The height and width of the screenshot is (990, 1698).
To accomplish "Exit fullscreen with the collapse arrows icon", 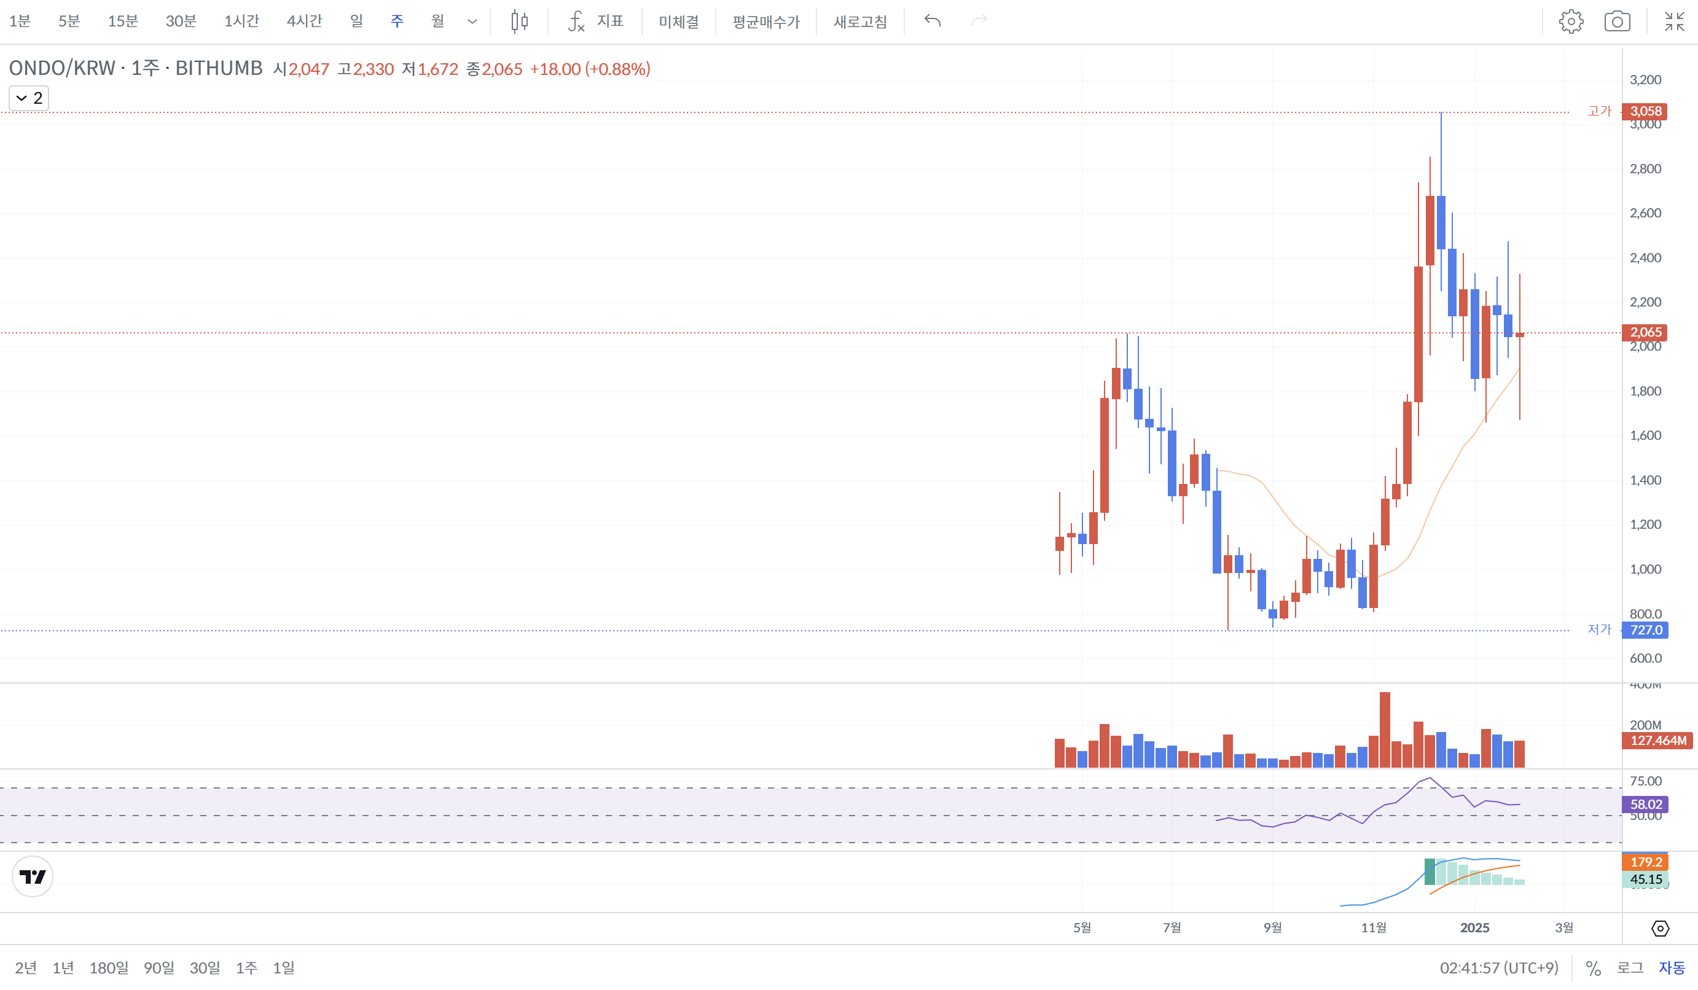I will click(1674, 21).
